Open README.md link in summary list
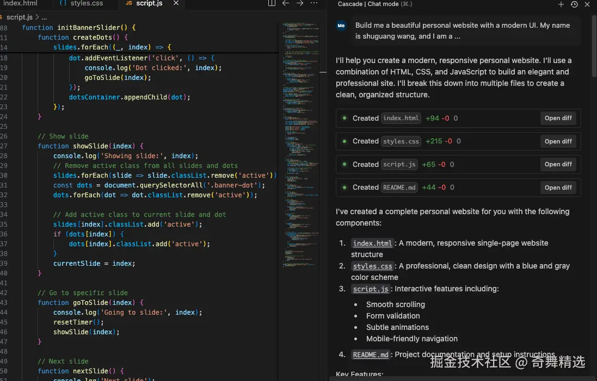The height and width of the screenshot is (381, 597). coord(371,355)
